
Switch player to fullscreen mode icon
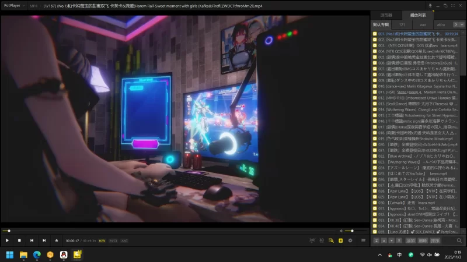tap(453, 6)
